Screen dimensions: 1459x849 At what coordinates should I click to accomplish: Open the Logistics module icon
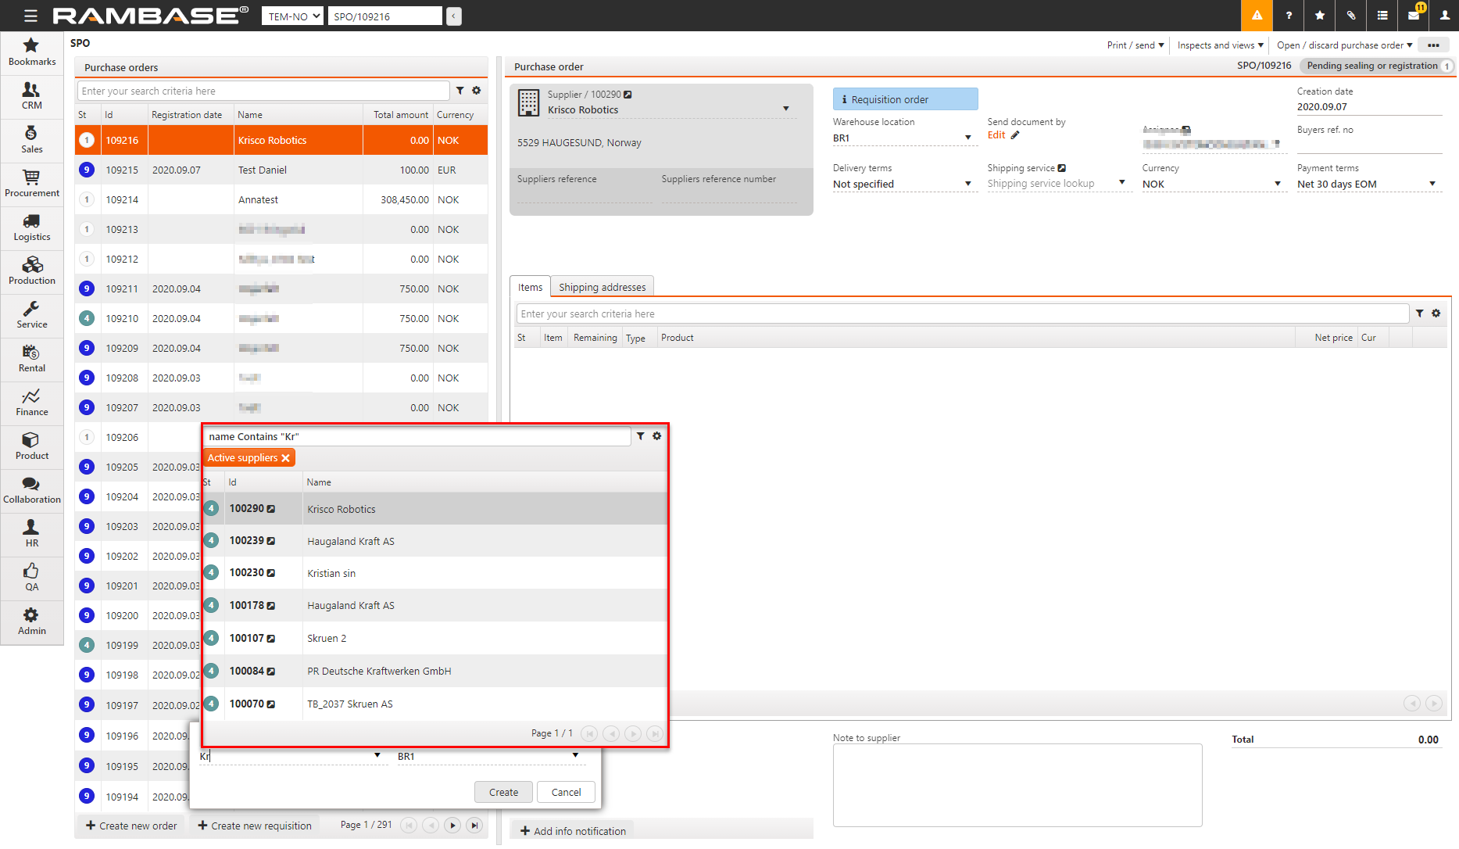[31, 227]
